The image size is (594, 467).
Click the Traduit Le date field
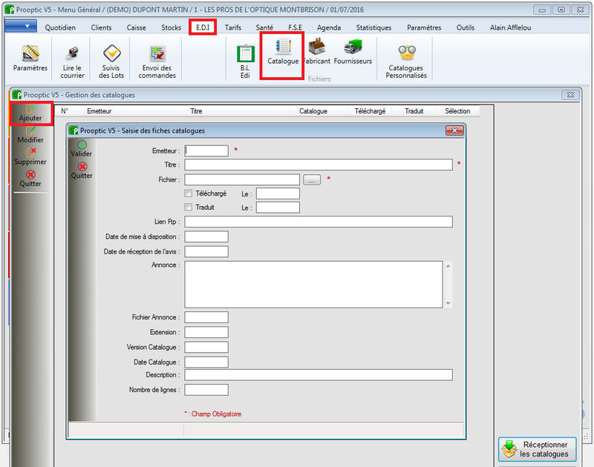pos(278,208)
